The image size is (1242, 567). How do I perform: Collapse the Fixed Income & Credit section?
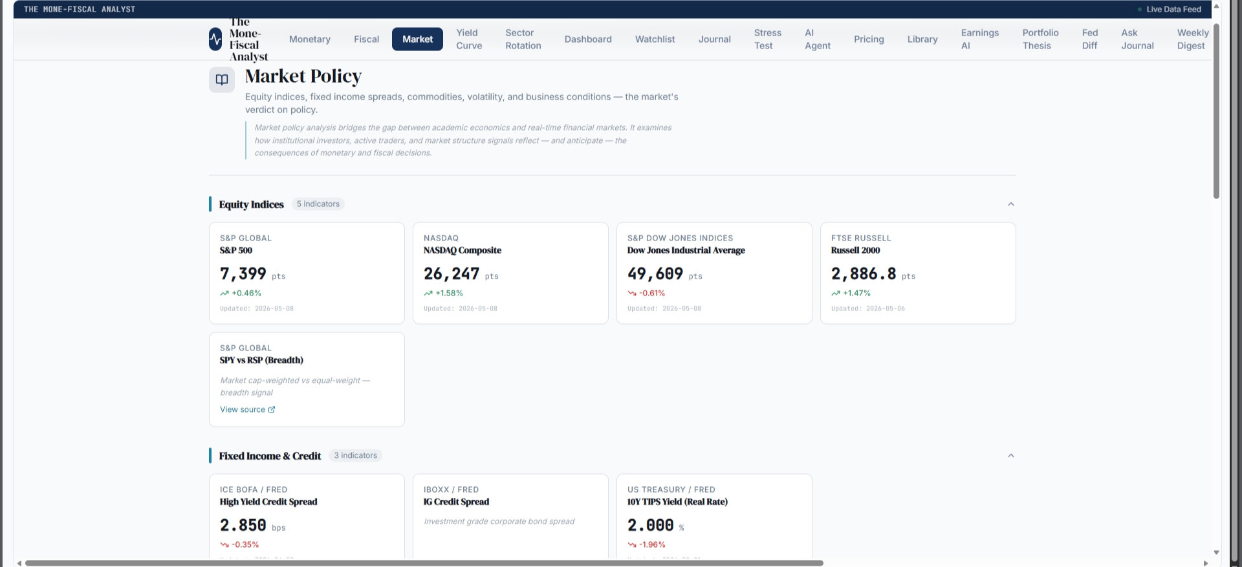coord(1011,456)
